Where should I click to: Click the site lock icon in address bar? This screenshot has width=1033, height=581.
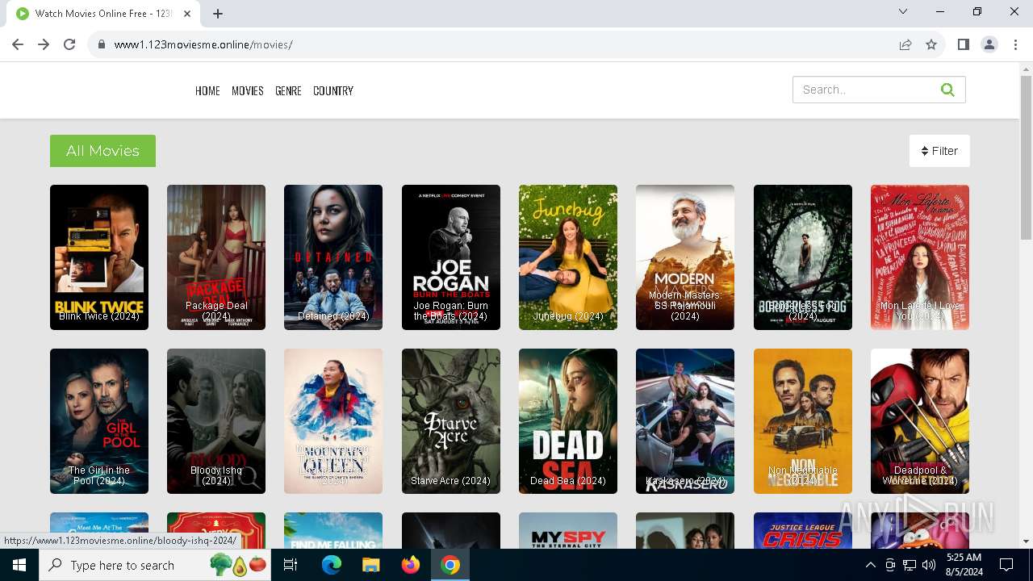[102, 44]
